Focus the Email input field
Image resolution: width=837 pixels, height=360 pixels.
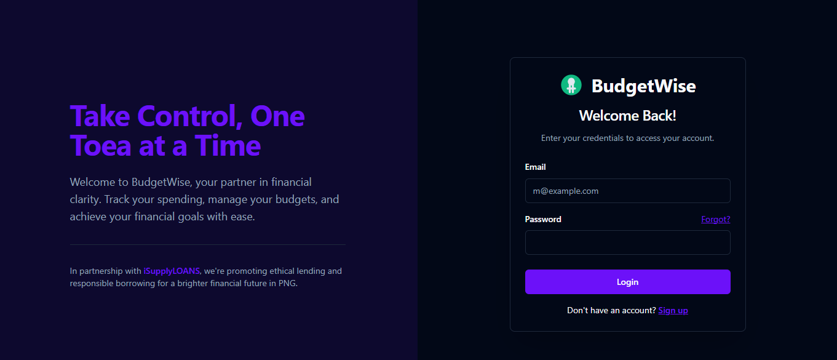pyautogui.click(x=627, y=191)
